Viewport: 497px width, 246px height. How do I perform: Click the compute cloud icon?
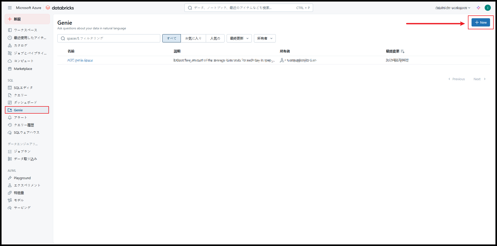[10, 61]
